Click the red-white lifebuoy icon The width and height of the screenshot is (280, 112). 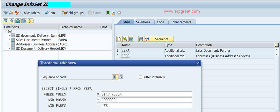coord(17,13)
